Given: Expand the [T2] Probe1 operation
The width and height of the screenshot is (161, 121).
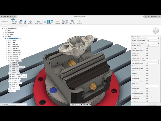Looking at the screenshot, I should pyautogui.click(x=7, y=40).
